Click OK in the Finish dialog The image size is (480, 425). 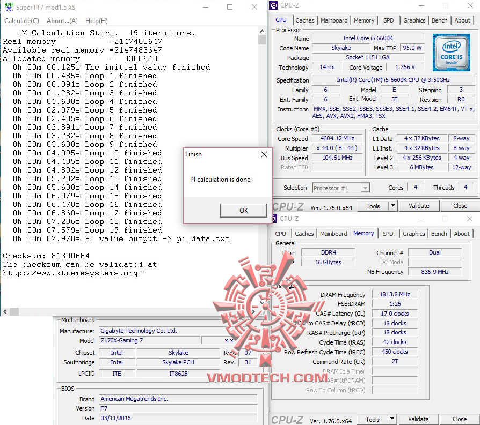click(244, 211)
